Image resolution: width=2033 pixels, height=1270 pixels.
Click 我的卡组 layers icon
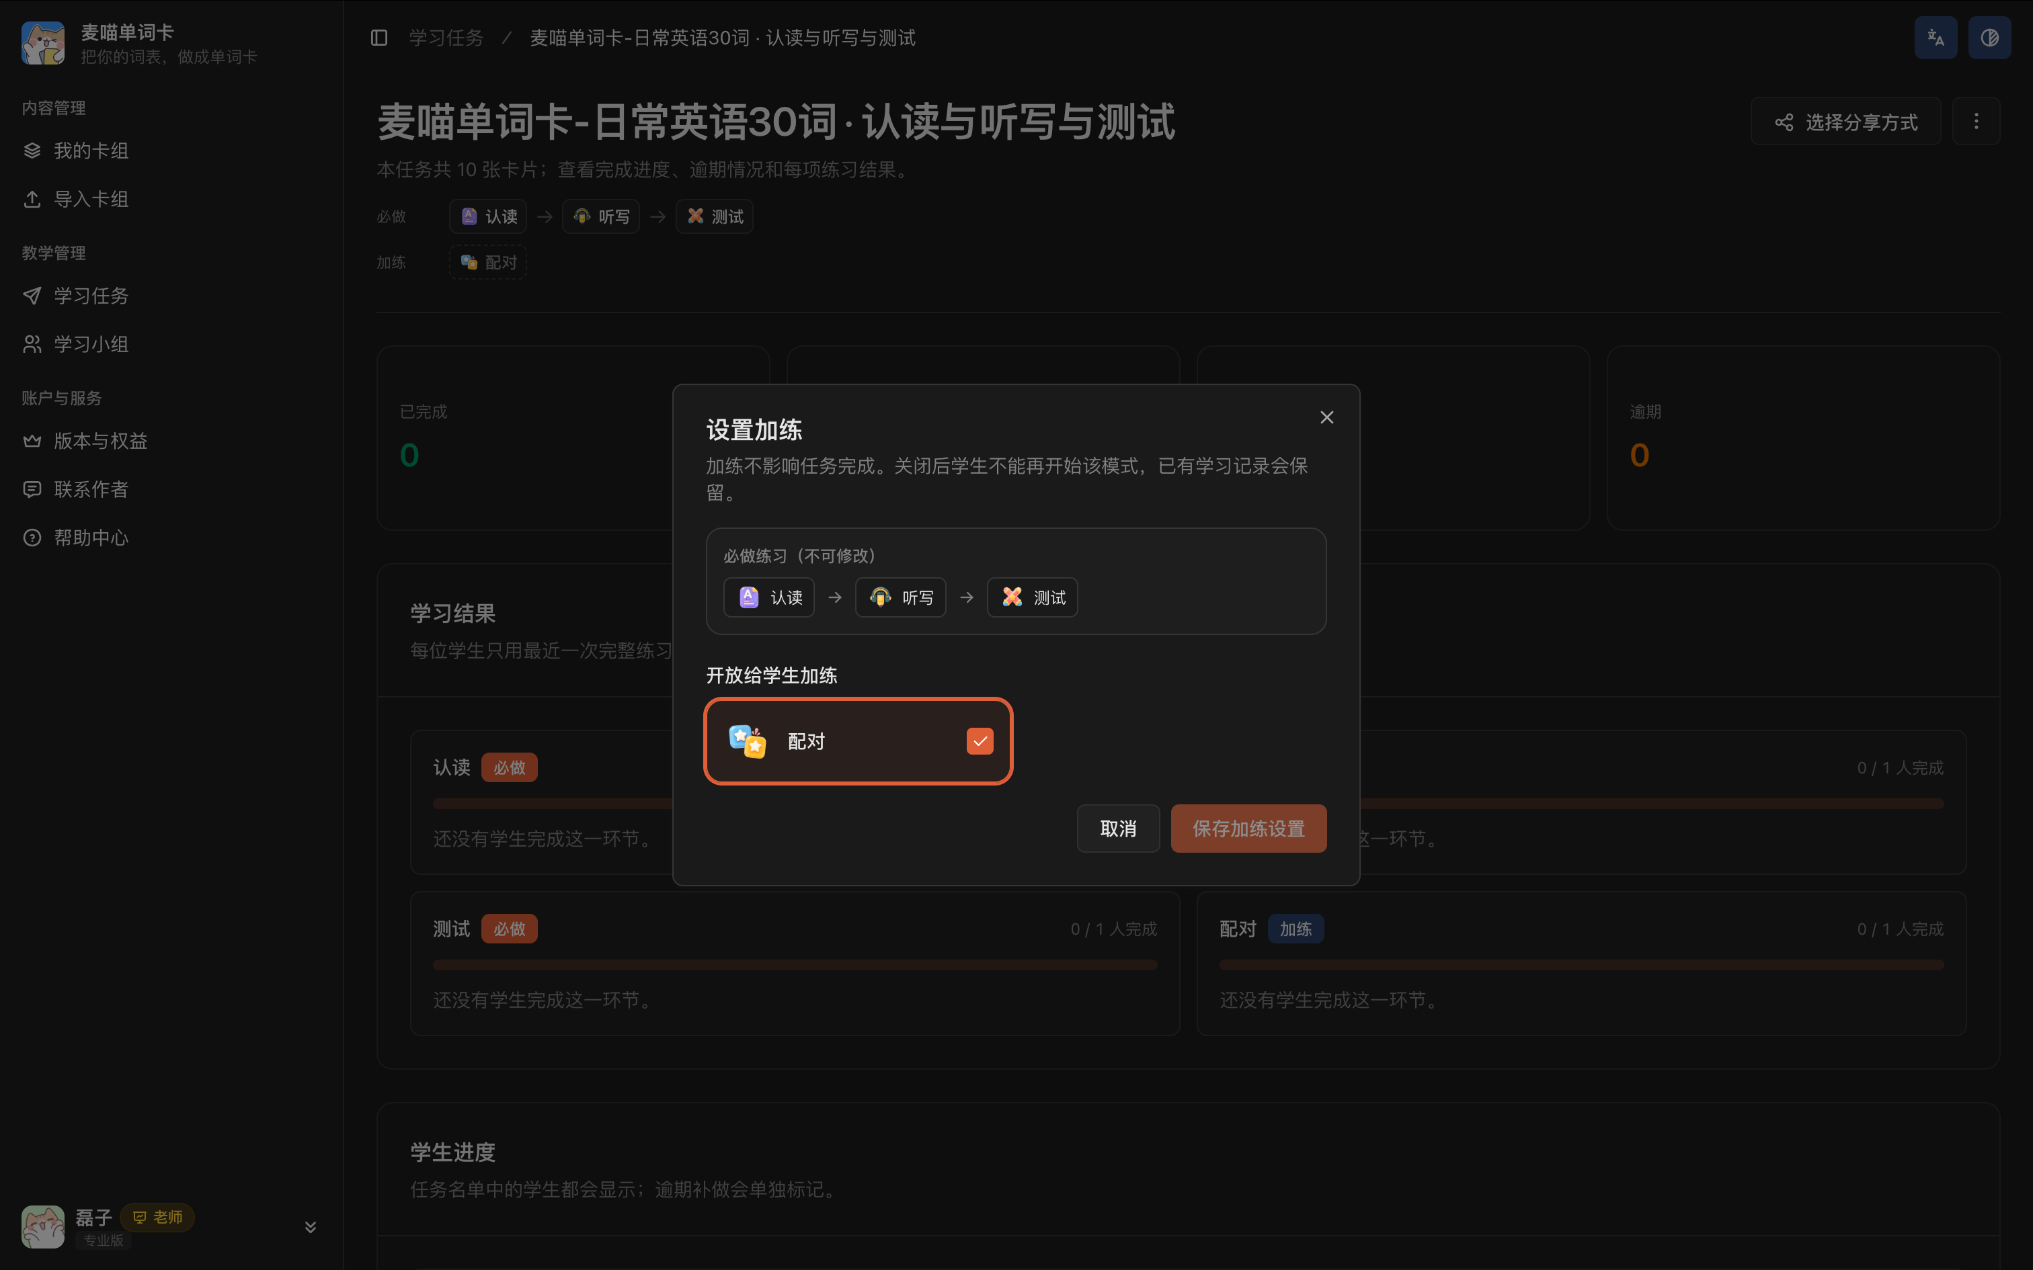(32, 151)
